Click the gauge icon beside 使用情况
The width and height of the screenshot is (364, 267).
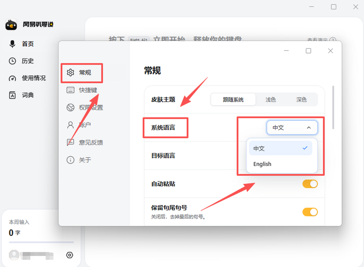(x=12, y=78)
